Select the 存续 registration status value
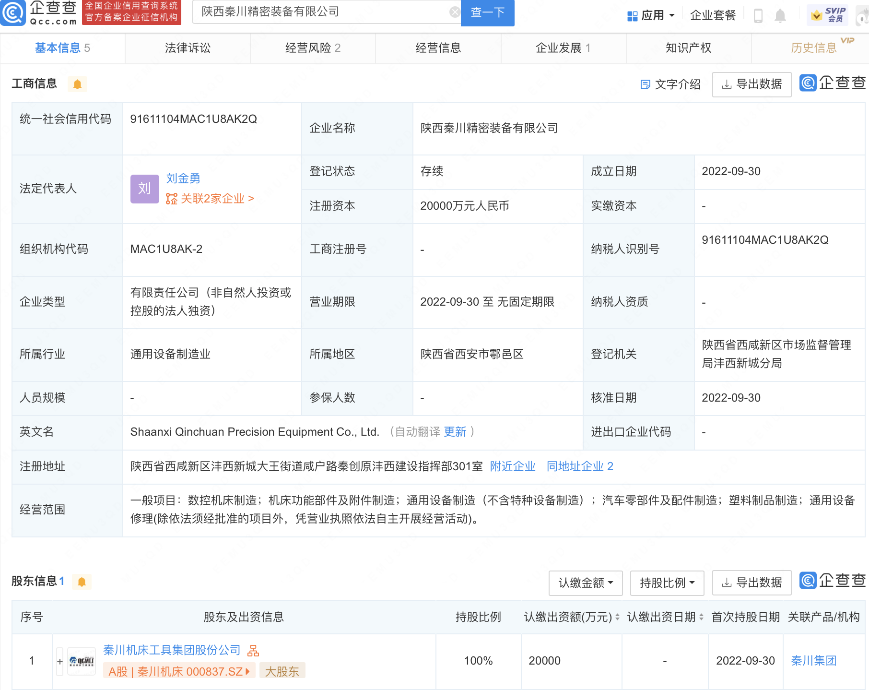This screenshot has width=869, height=690. [x=432, y=171]
